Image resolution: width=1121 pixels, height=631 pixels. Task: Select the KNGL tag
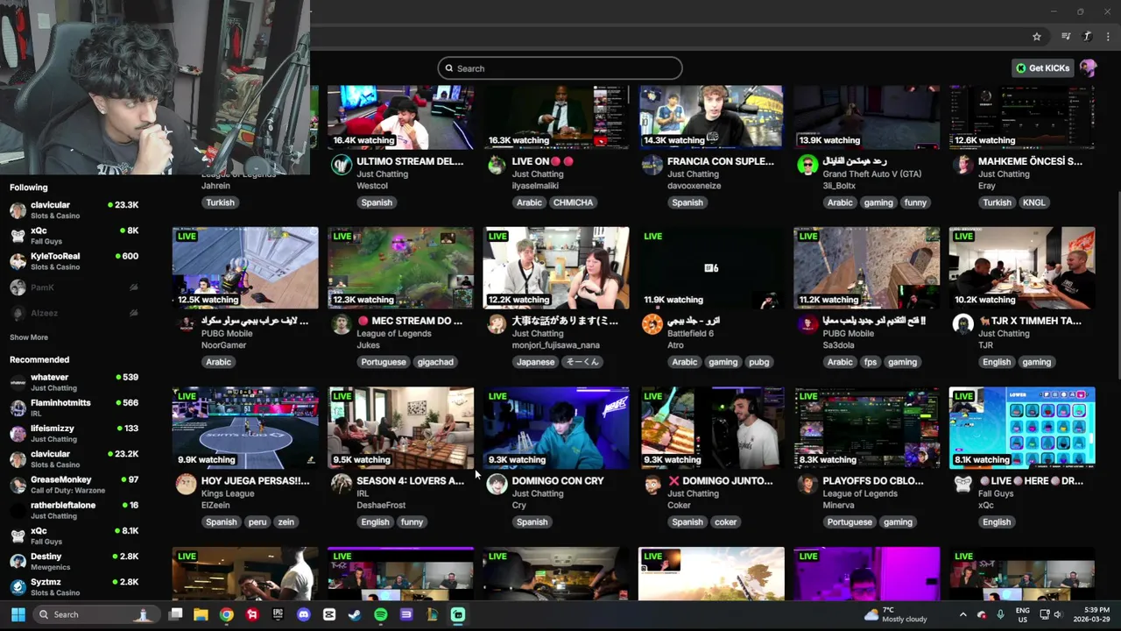(1033, 202)
